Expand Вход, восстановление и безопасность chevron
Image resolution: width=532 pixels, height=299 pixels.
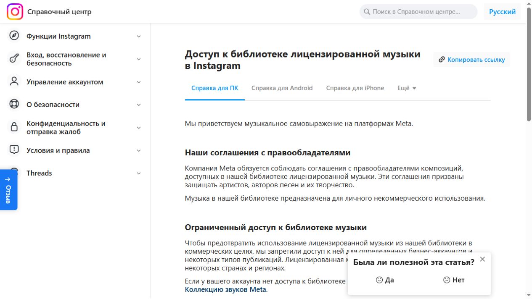(x=139, y=59)
